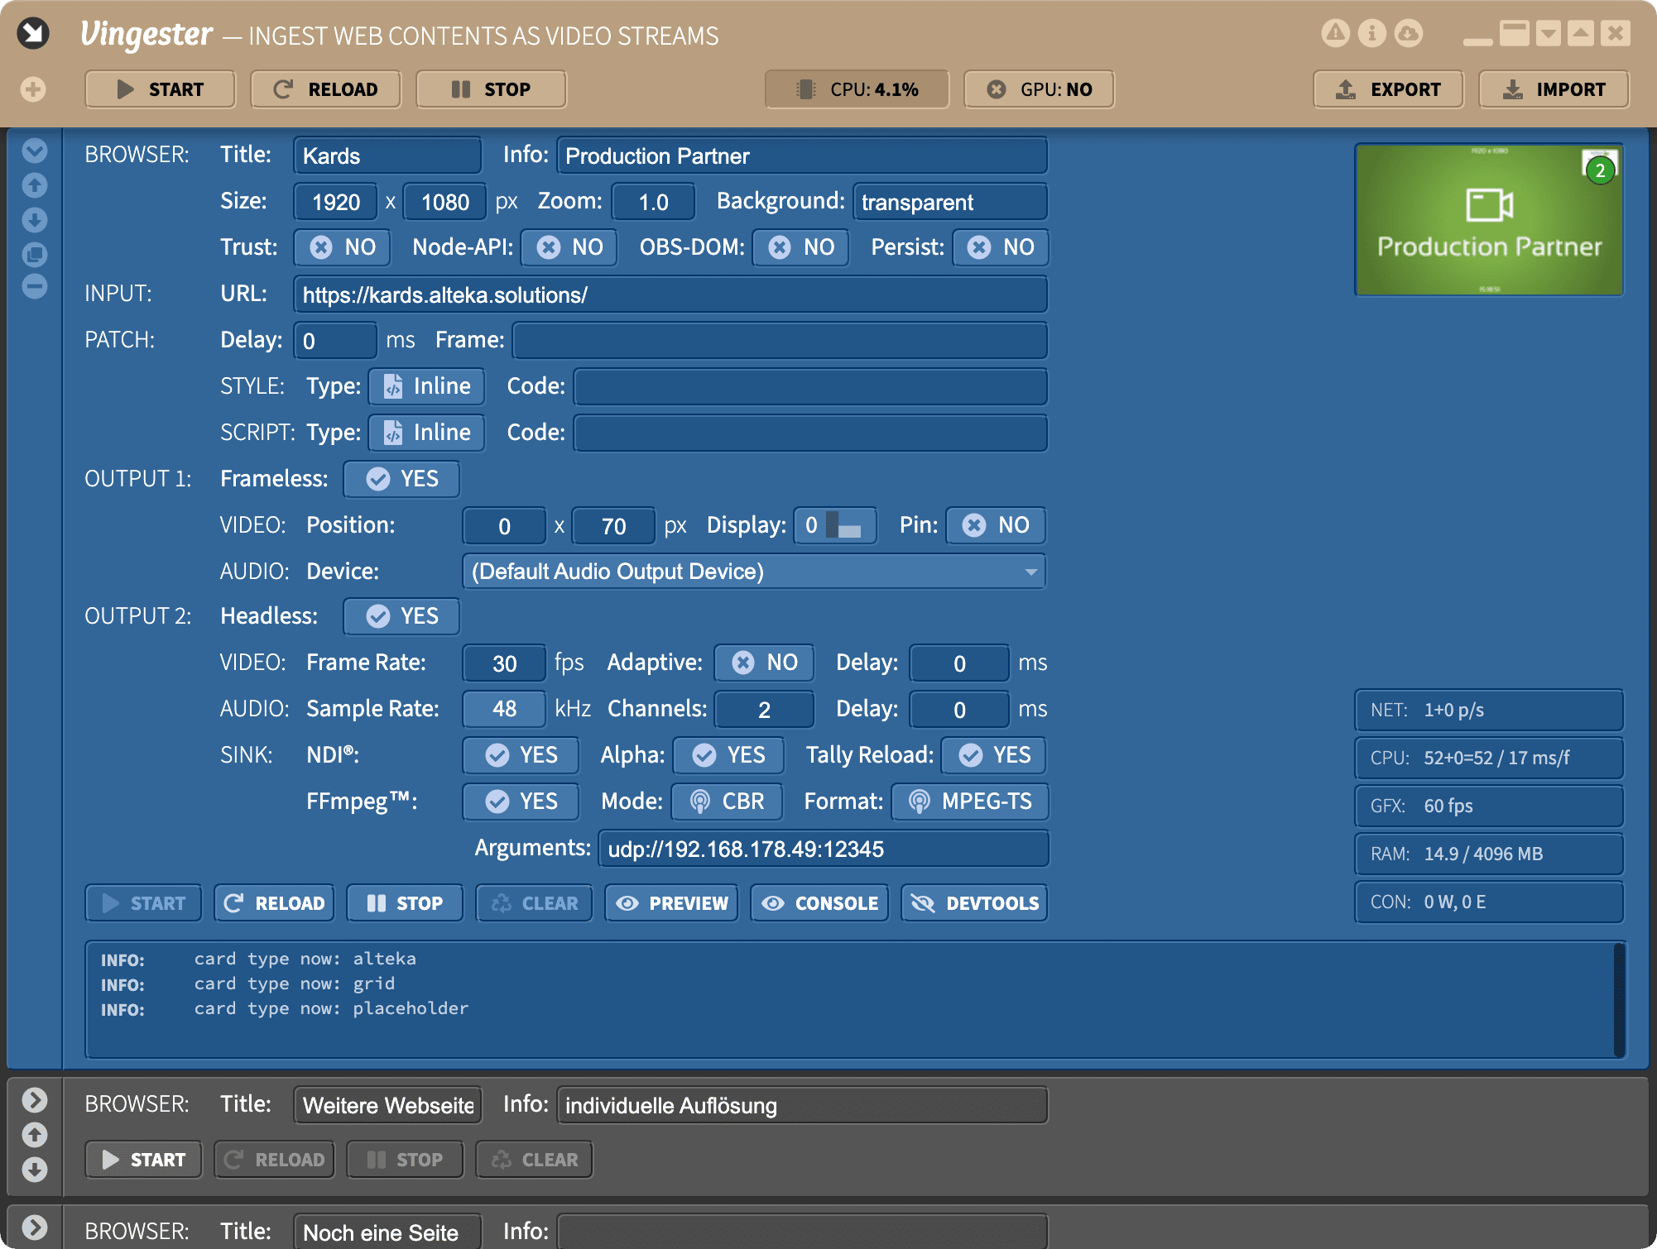Expand the Weitere Webseite browser section

34,1100
